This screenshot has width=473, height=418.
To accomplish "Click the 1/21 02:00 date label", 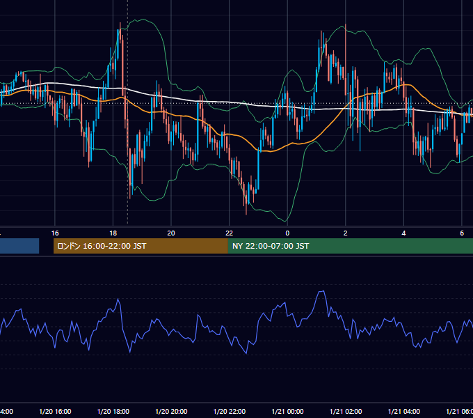I will pos(346,411).
